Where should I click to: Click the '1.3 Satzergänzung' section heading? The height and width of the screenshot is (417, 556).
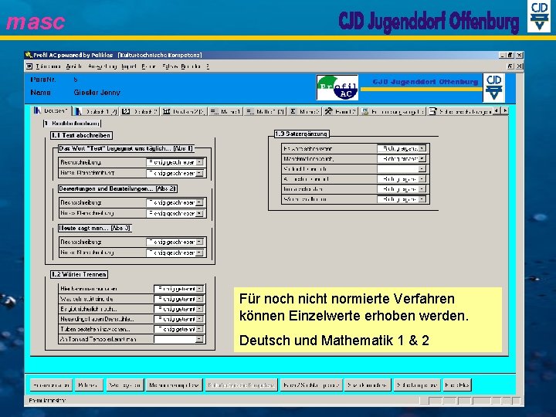[x=302, y=134]
